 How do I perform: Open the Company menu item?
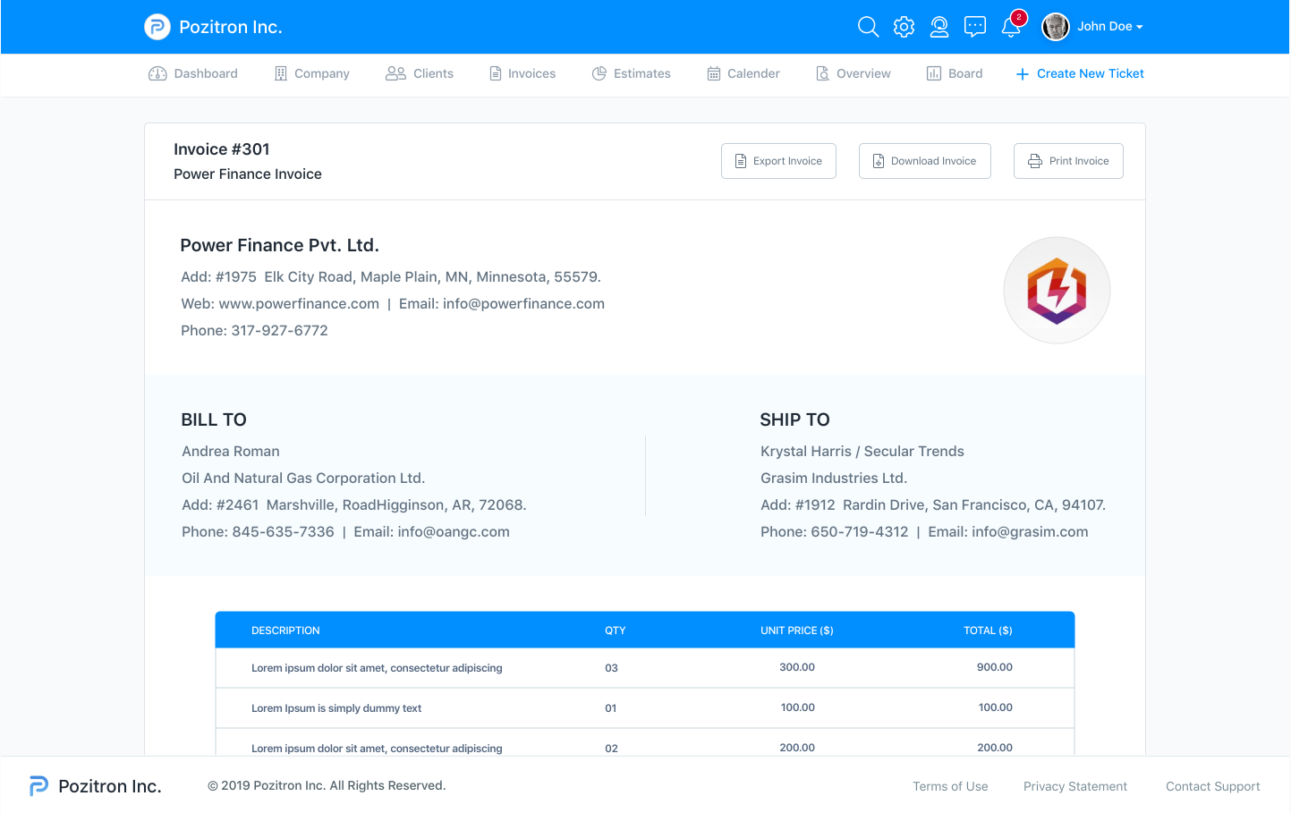(311, 73)
